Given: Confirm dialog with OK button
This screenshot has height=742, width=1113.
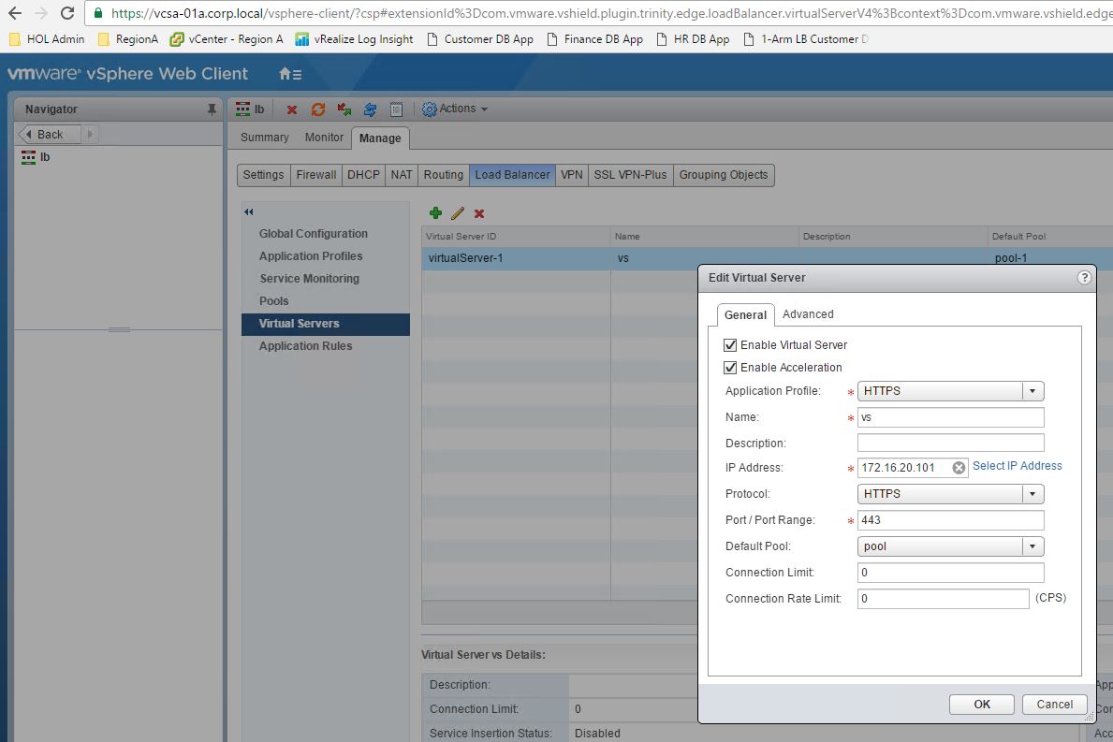Looking at the screenshot, I should [981, 705].
